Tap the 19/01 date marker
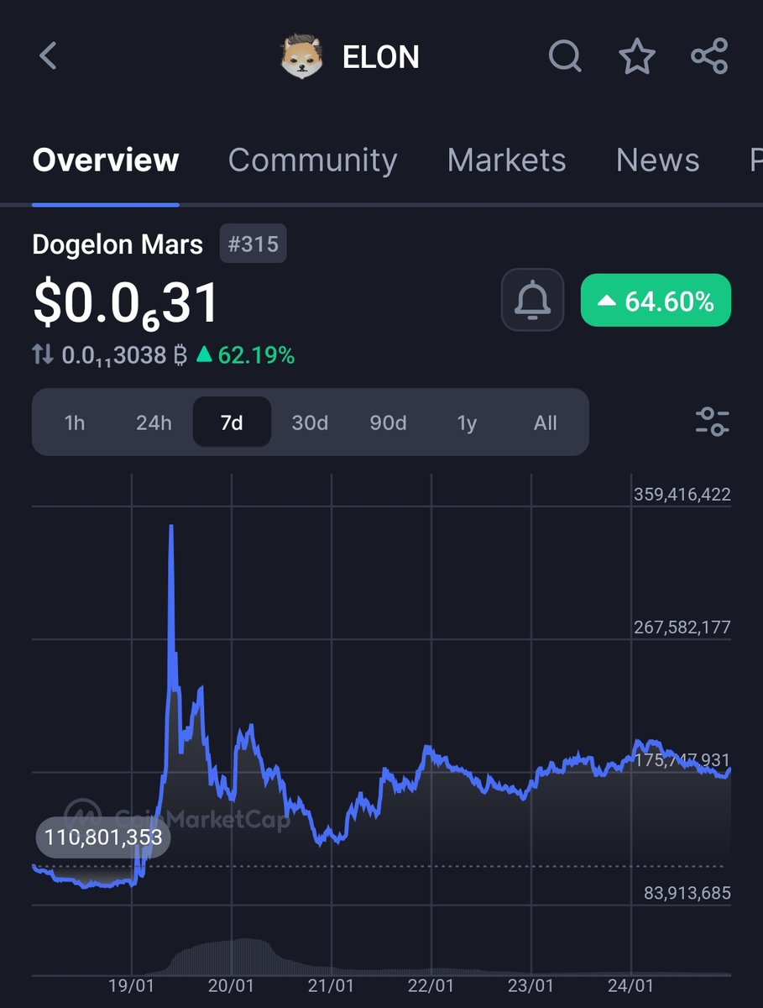This screenshot has height=1008, width=763. click(x=132, y=984)
